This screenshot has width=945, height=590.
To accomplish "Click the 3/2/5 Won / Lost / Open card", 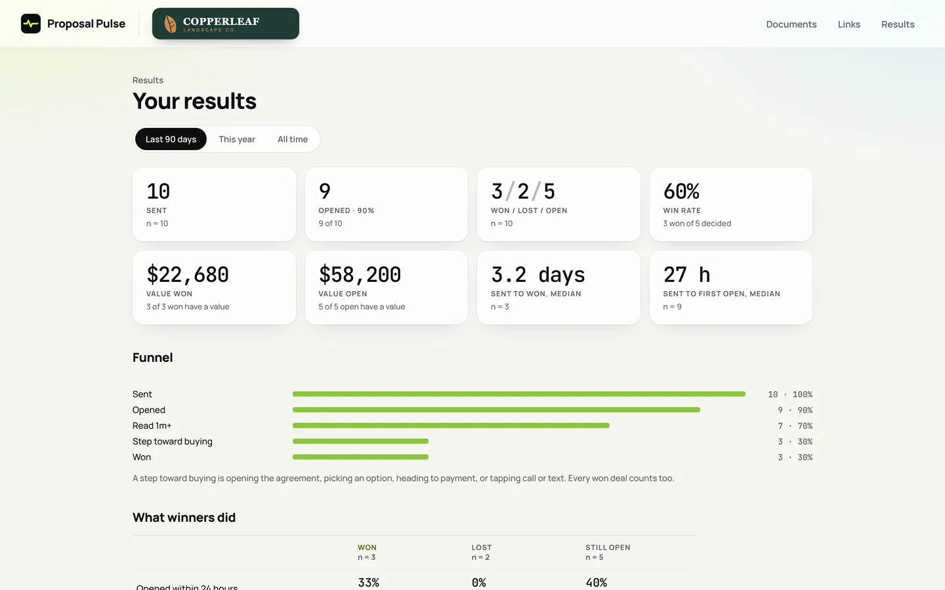I will (558, 204).
